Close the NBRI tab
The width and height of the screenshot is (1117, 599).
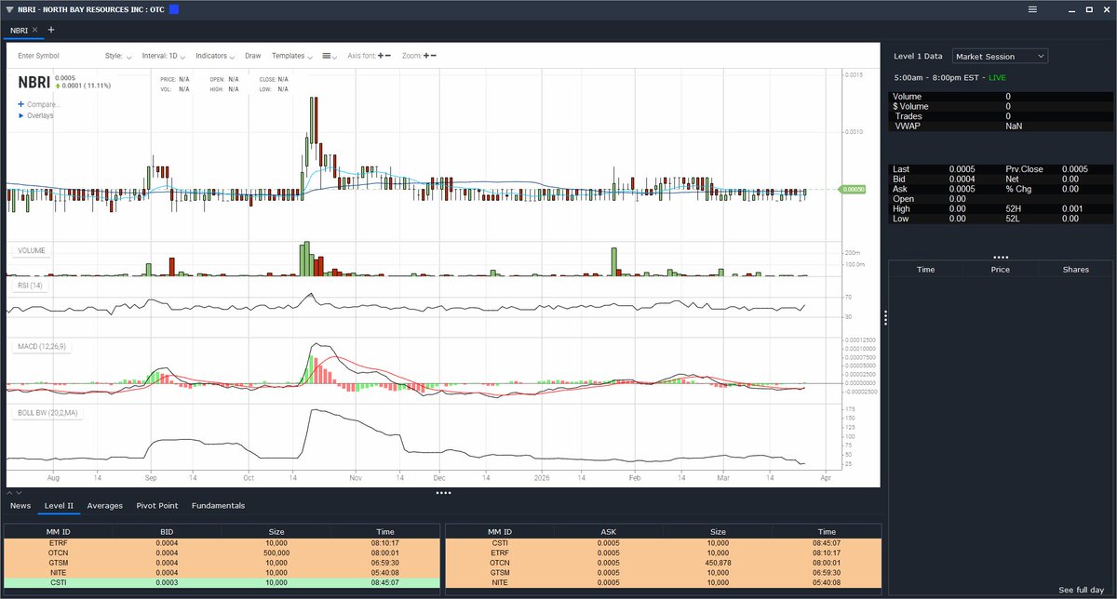35,30
